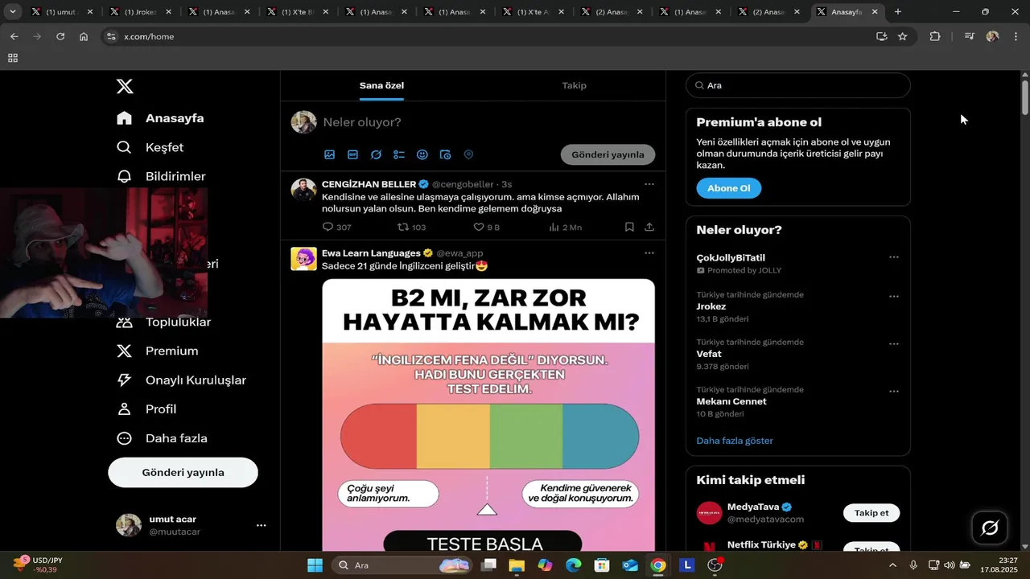Like Cengizhan Beller post
Image resolution: width=1030 pixels, height=579 pixels.
click(486, 228)
